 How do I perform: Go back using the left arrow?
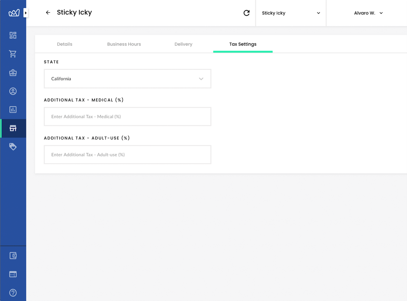point(48,12)
